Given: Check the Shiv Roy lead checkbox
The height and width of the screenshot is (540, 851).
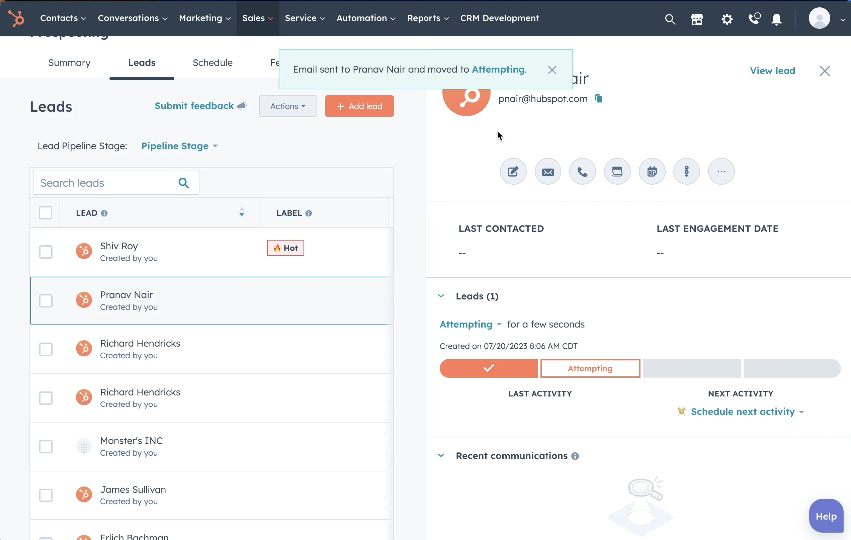Looking at the screenshot, I should coord(46,252).
